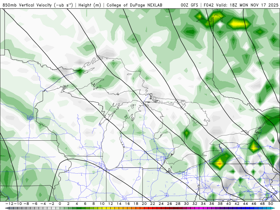Click the "34" color scale label
This screenshot has width=280, height=210.
(x=203, y=204)
